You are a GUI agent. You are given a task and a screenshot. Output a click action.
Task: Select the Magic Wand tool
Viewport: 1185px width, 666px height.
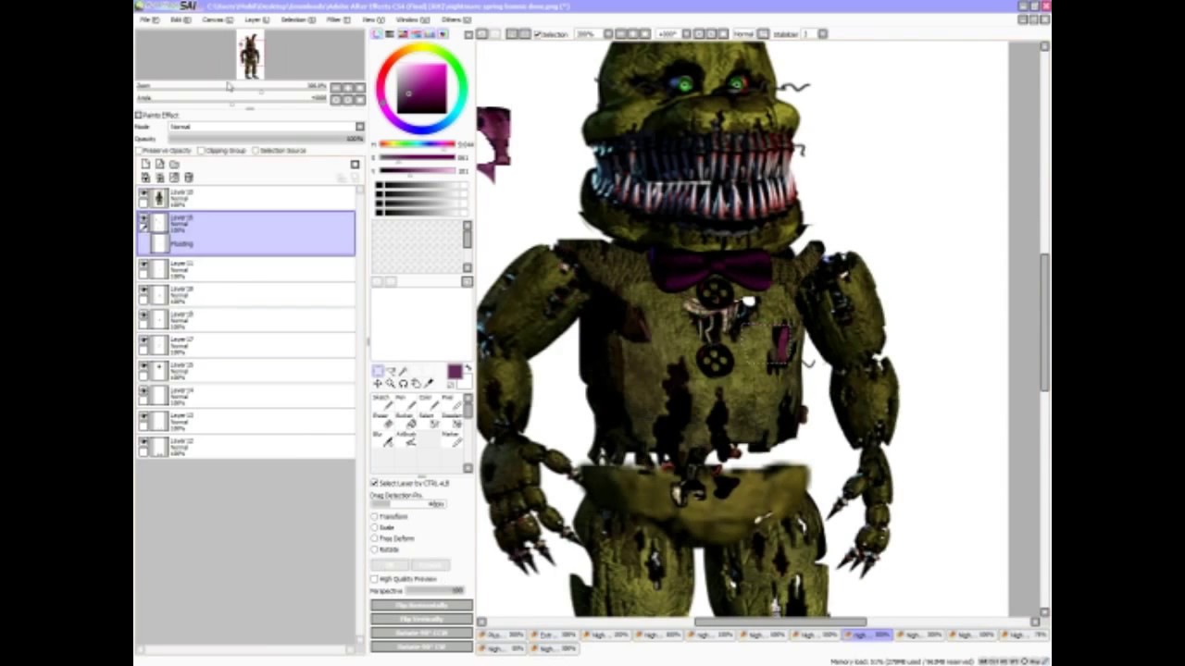pyautogui.click(x=403, y=371)
